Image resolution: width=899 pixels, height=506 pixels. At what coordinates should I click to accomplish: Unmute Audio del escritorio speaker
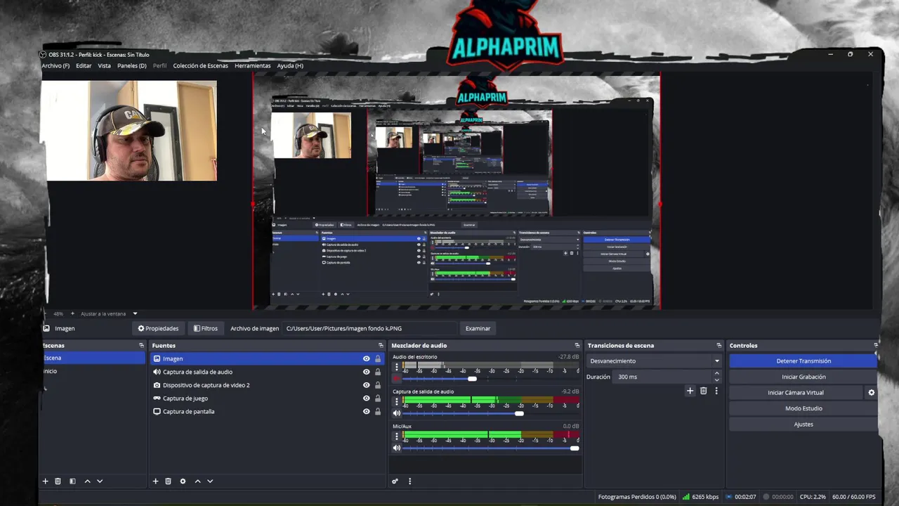click(396, 379)
